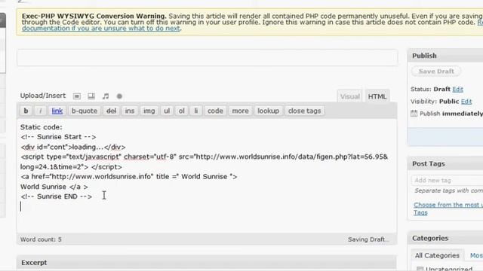This screenshot has width=483, height=271.
Task: Click the Excerpt panel header
Action: [206, 263]
